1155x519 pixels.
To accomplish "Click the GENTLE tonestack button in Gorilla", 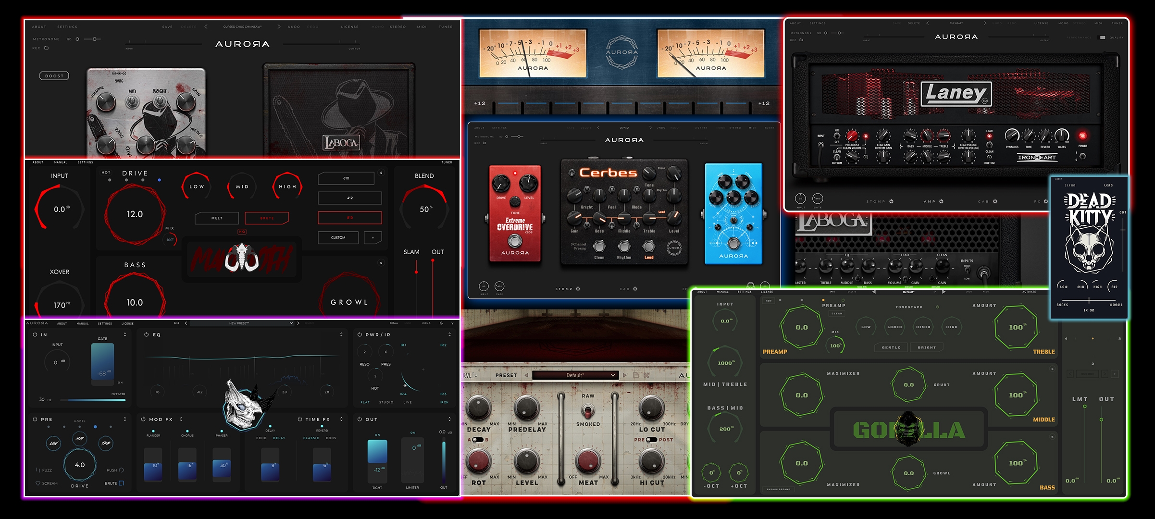I will pos(891,347).
